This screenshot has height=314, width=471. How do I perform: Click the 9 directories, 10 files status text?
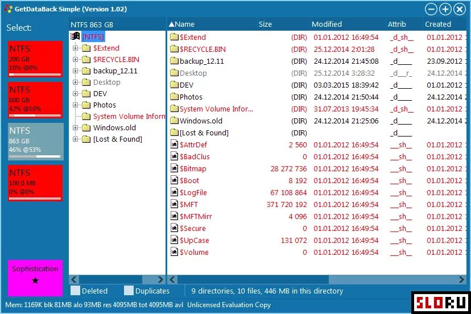click(x=267, y=291)
